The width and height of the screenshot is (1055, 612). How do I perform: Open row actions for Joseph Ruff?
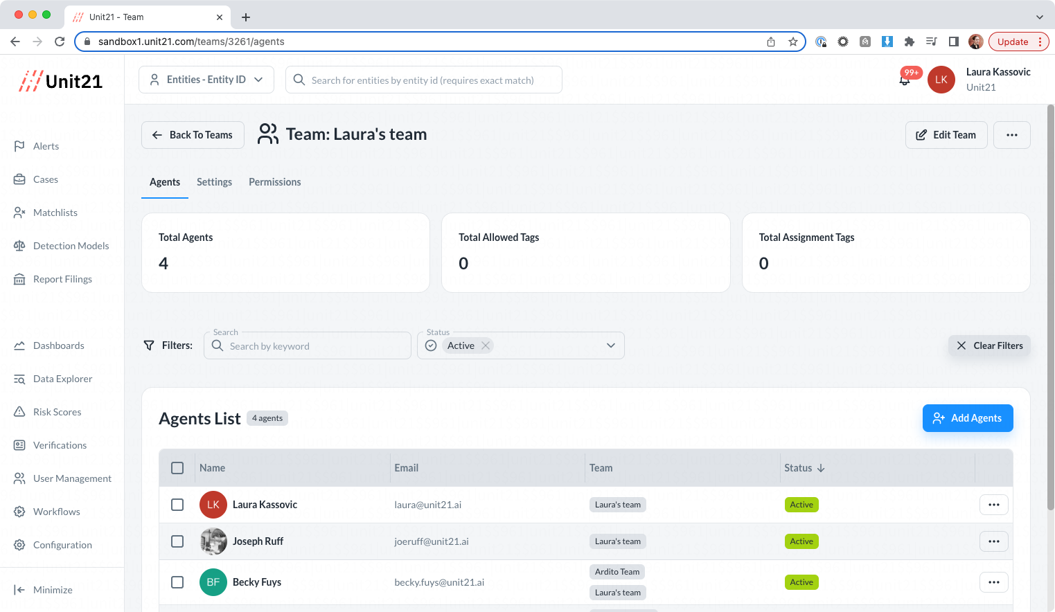pos(994,541)
